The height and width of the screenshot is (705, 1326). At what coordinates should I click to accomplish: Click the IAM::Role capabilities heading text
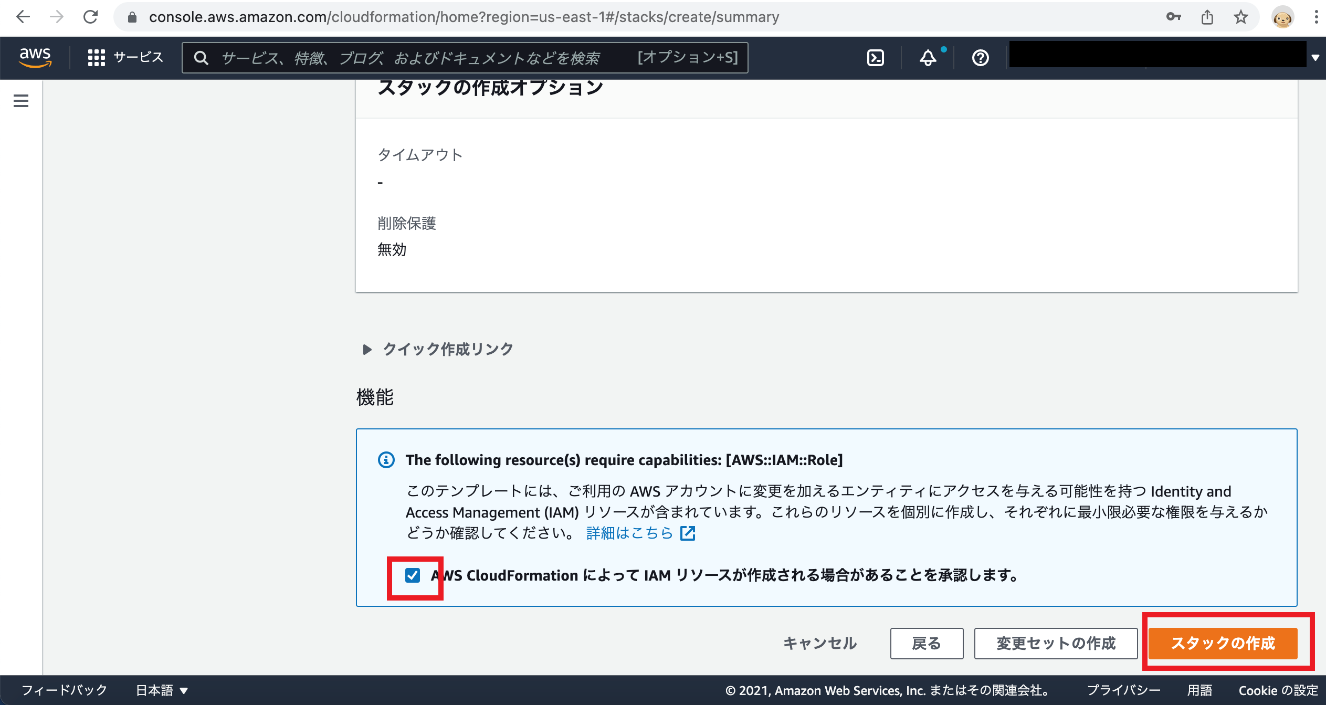pos(624,460)
